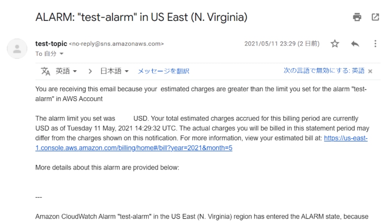
Task: Open the three-dot more options menu
Action: (375, 44)
